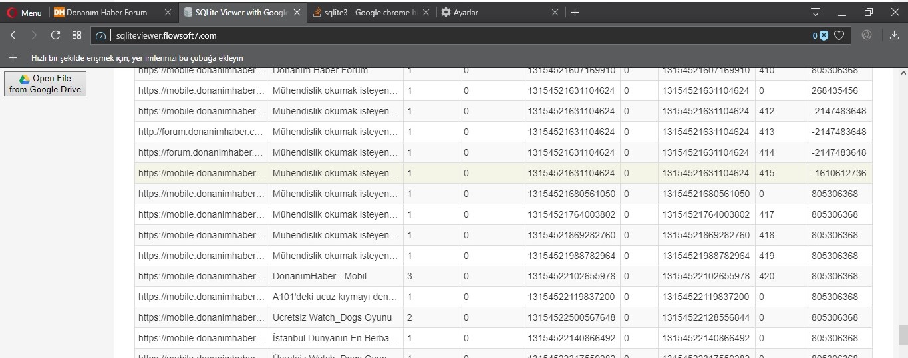This screenshot has width=908, height=358.
Task: Add a bookmark with the bookmarks bar plus
Action: tap(13, 58)
